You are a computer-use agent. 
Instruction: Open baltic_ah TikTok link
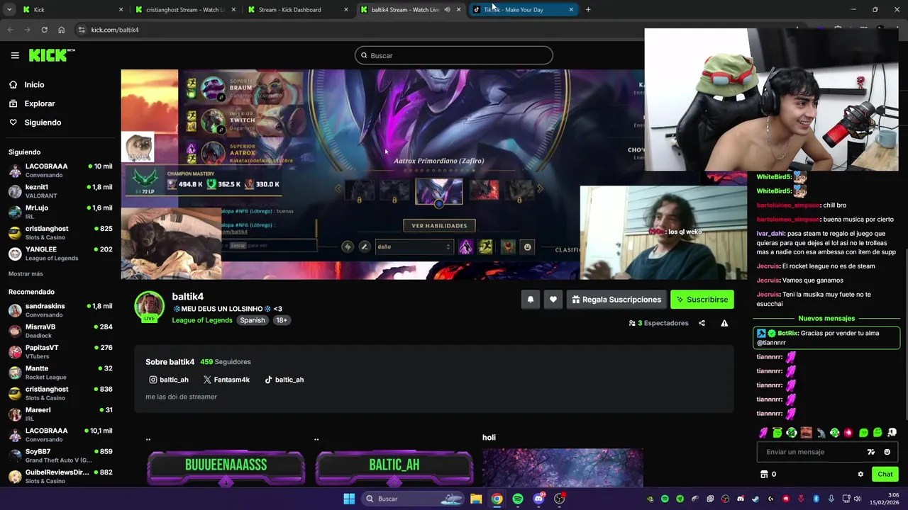coord(284,380)
